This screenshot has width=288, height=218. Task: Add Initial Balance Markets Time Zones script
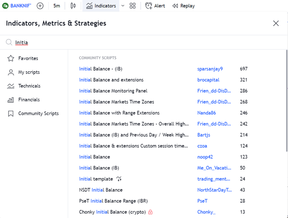117,102
